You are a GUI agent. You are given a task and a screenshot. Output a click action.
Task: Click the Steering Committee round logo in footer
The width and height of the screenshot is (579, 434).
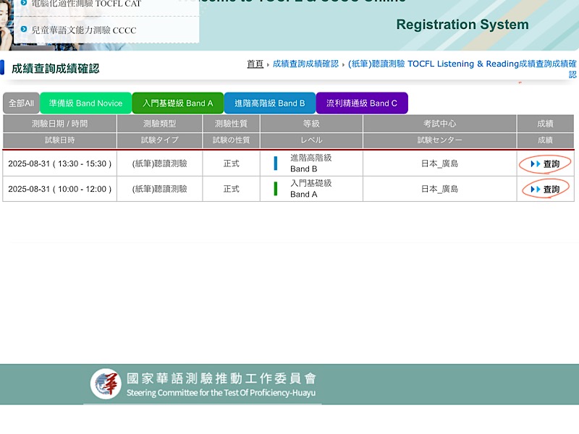click(x=106, y=384)
